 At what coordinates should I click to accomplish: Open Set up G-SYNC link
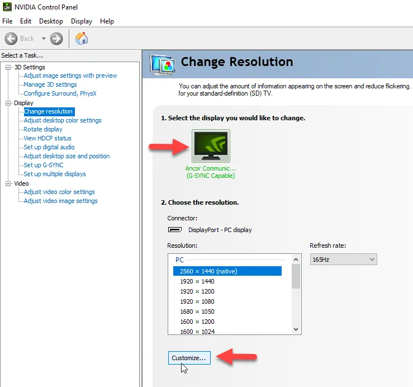coord(44,165)
